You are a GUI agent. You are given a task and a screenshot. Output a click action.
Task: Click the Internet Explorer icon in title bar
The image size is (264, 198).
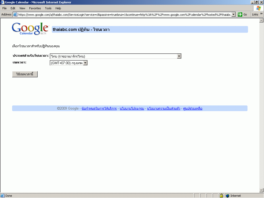(x=3, y=2)
